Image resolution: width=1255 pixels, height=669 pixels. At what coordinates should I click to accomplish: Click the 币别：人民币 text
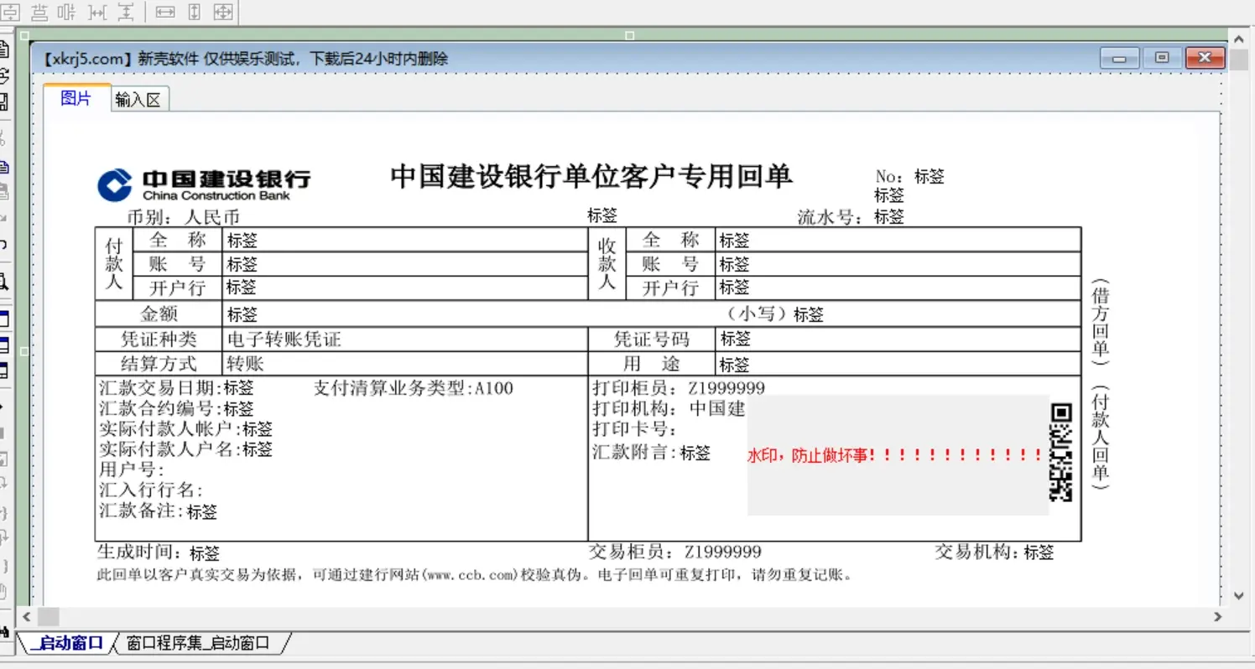[184, 217]
